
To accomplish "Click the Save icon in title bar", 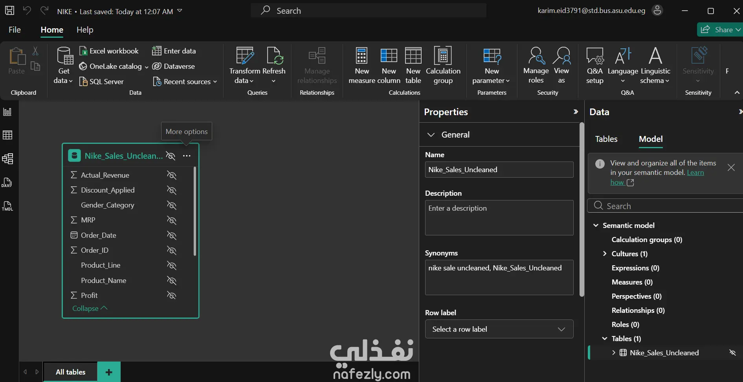I will (x=9, y=11).
